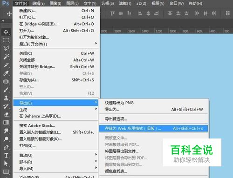Click the align top edges icon
Viewport: 233px width, 178px height.
[x=112, y=13]
